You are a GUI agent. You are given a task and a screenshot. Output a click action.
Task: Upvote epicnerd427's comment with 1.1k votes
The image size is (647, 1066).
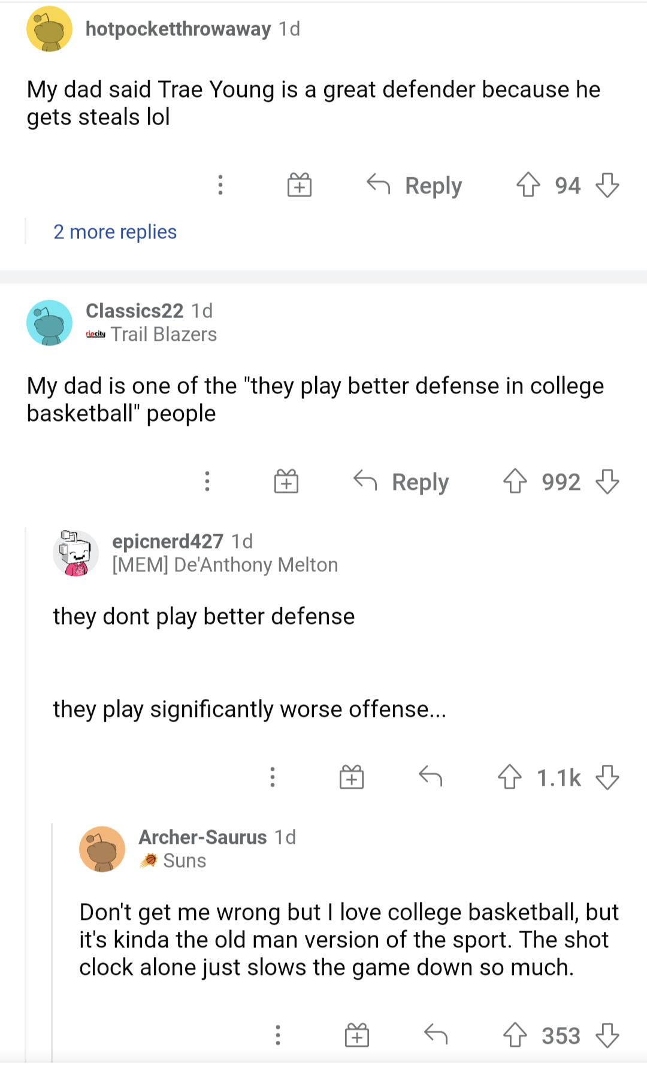[510, 777]
